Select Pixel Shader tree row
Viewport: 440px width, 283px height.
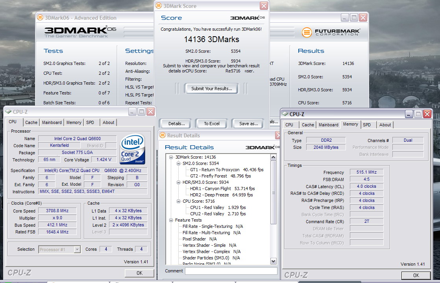click(x=200, y=239)
